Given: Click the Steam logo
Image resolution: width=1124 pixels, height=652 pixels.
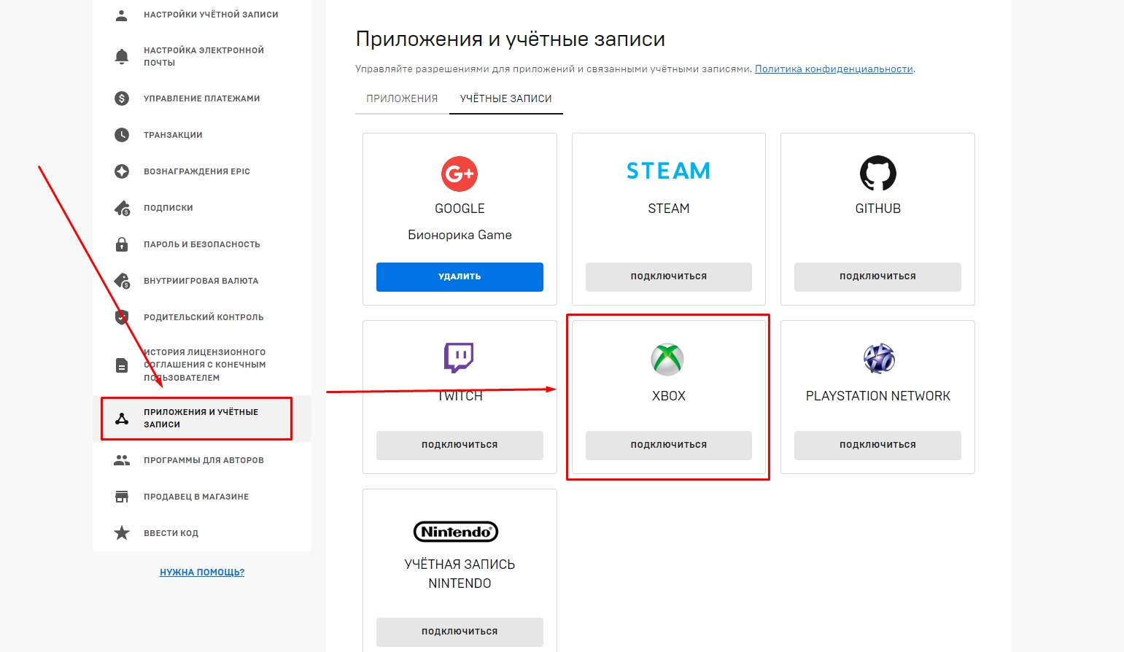Looking at the screenshot, I should coord(669,171).
